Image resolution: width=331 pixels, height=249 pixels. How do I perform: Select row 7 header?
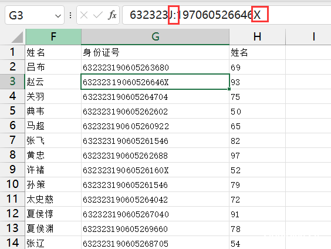click(12, 140)
